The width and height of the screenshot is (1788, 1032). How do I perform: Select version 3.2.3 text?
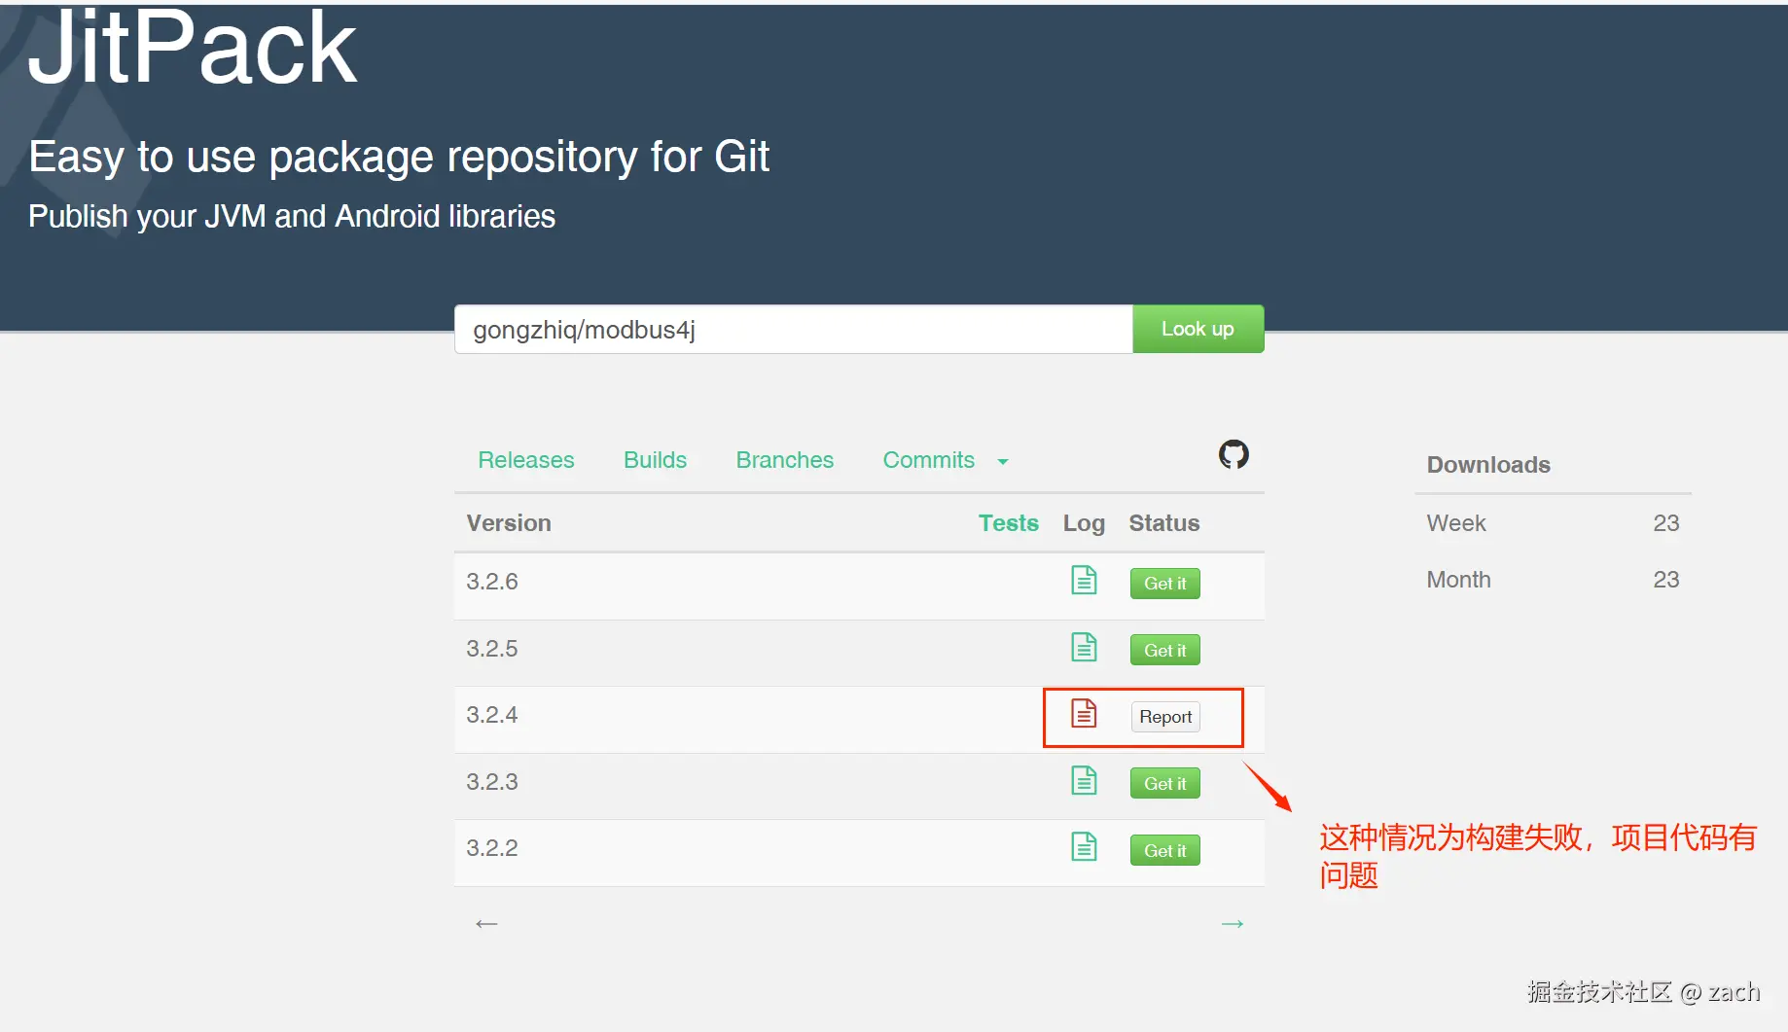[492, 782]
